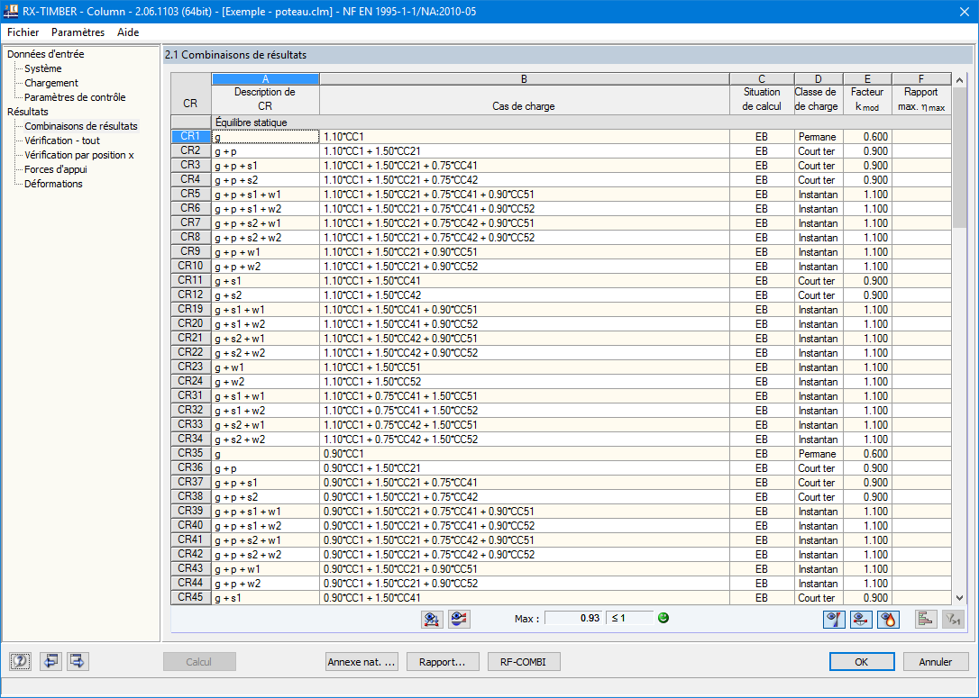Click the greyed Calcul button

click(x=199, y=662)
